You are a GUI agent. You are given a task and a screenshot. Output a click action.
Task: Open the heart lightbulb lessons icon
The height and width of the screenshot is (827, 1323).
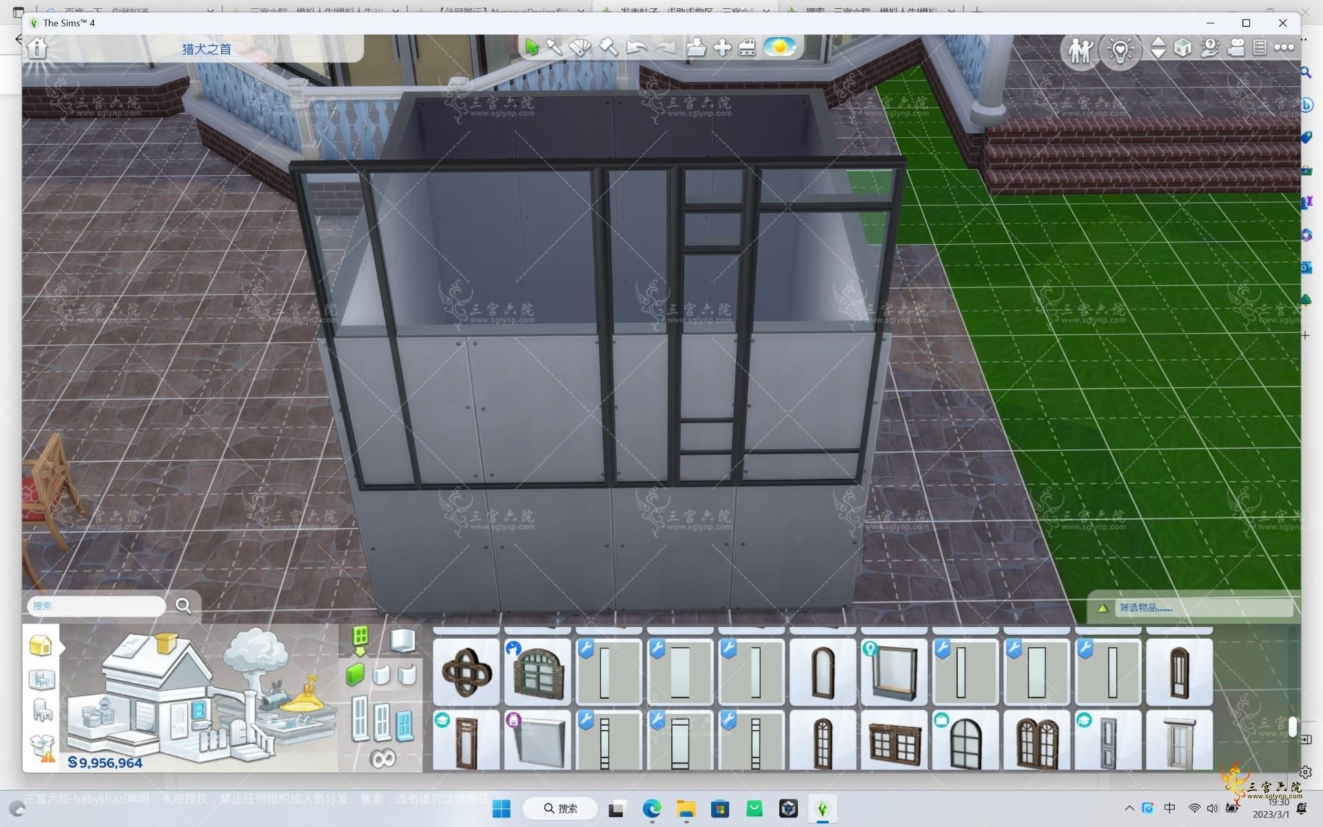coord(1120,50)
